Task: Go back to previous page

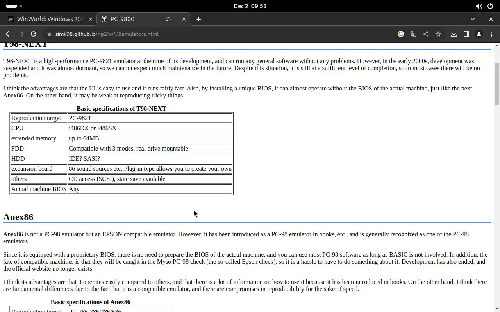Action: (x=9, y=34)
